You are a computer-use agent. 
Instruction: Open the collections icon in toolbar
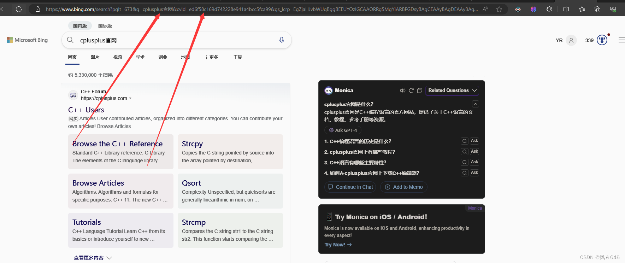pos(597,9)
